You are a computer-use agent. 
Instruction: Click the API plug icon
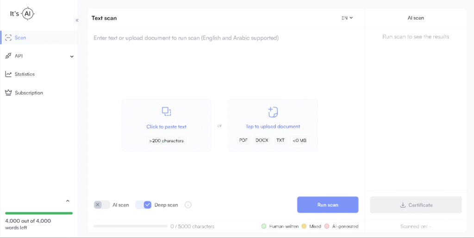pyautogui.click(x=8, y=56)
